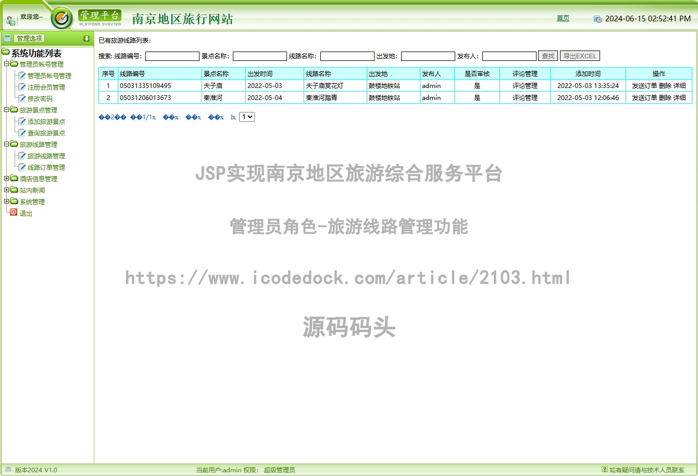Click the folder icon of 站内新闻

click(x=14, y=190)
